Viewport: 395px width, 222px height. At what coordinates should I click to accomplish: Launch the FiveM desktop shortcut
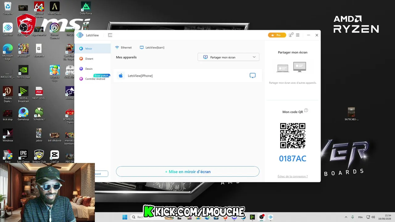coord(55,8)
